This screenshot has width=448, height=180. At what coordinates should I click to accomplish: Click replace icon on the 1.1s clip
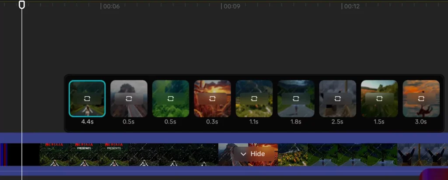254,99
